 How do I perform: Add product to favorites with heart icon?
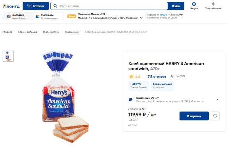(215, 116)
